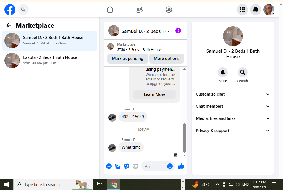Show hidden system tray icons
This screenshot has height=190, width=283.
tap(218, 184)
